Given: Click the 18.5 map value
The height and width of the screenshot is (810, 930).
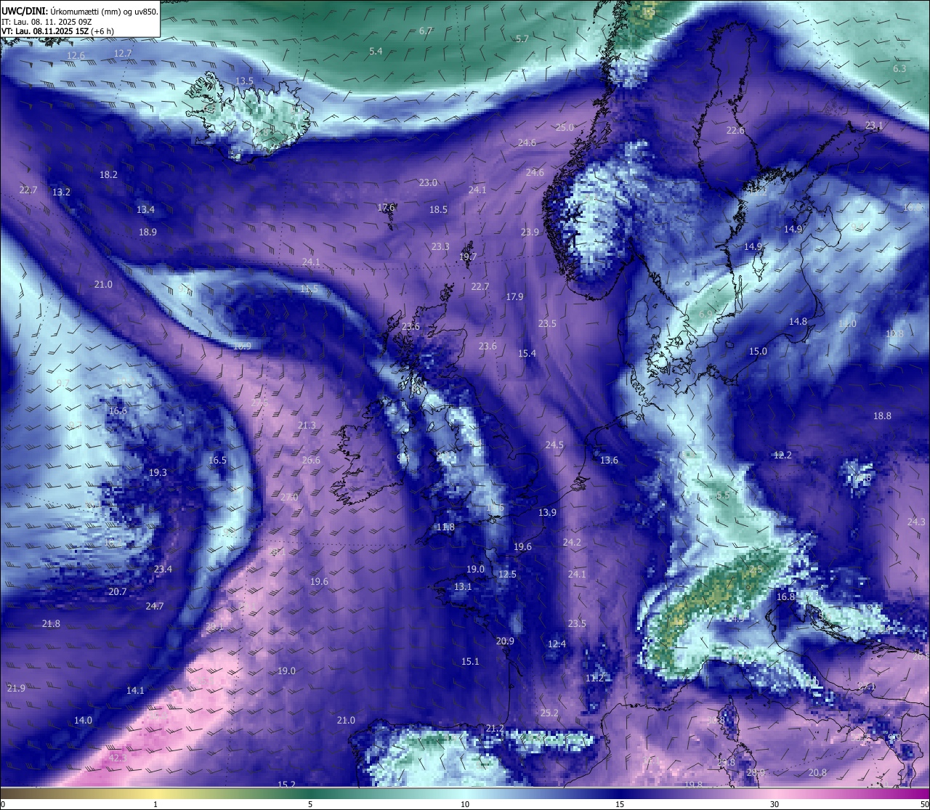Looking at the screenshot, I should tap(438, 209).
